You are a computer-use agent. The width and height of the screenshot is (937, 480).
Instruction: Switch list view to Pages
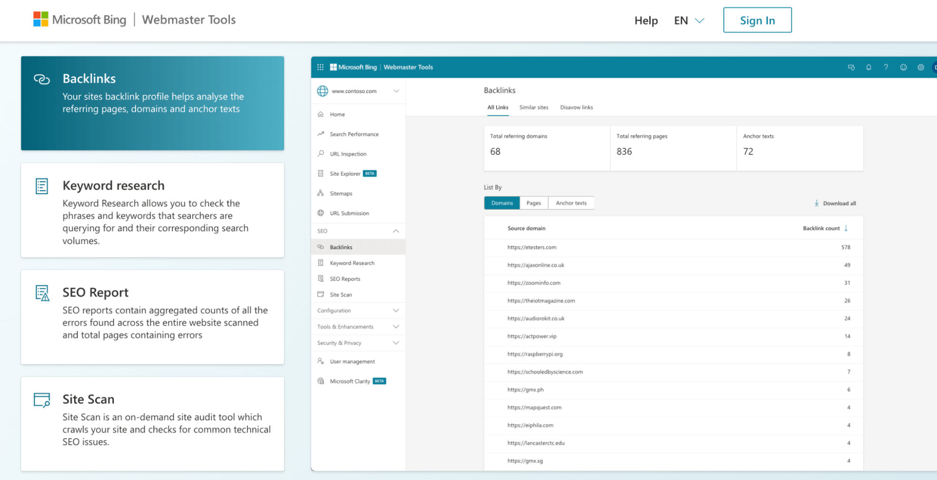point(533,203)
